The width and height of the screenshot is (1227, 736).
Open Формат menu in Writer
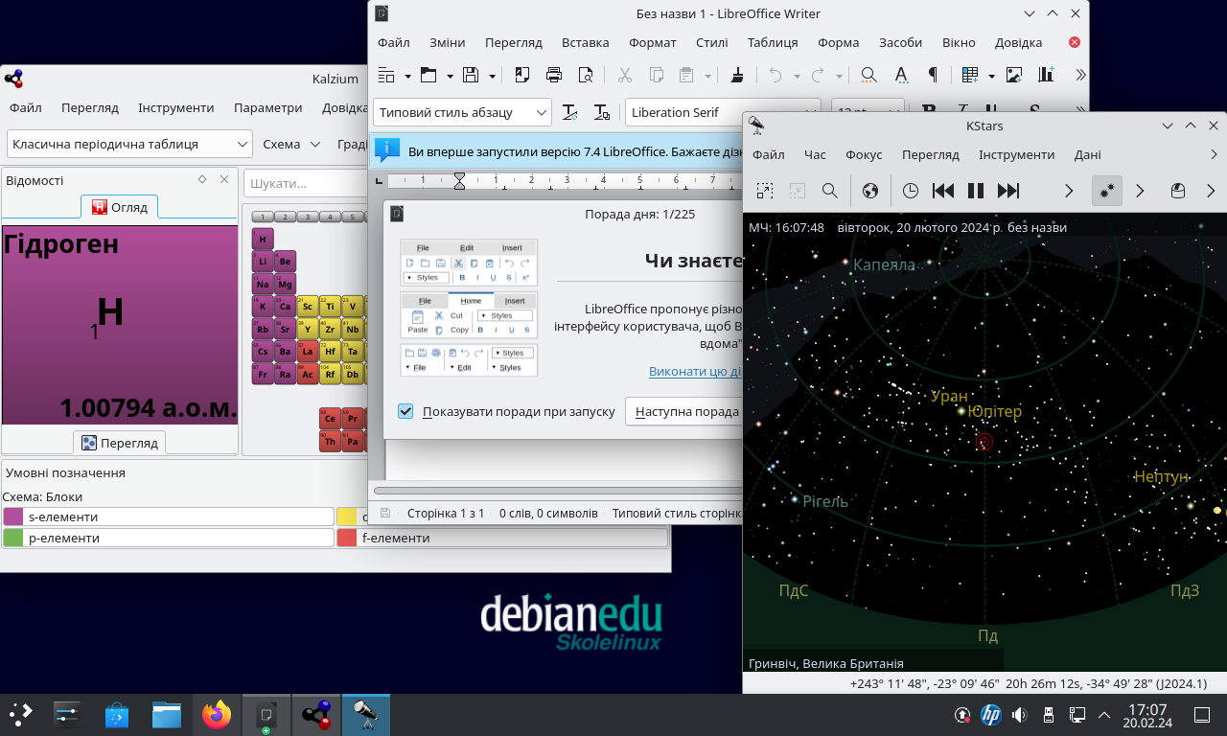[x=653, y=42]
